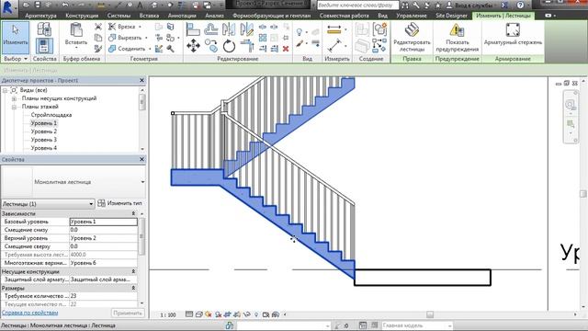The height and width of the screenshot is (331, 588).
Task: Click the 1 : 100 view scale control
Action: pos(167,314)
